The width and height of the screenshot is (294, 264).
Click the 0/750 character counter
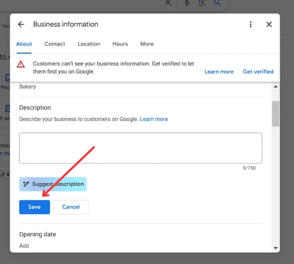coord(249,168)
